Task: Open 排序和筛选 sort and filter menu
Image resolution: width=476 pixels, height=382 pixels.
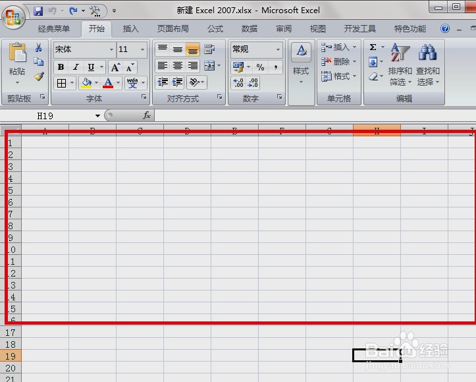Action: tap(400, 65)
